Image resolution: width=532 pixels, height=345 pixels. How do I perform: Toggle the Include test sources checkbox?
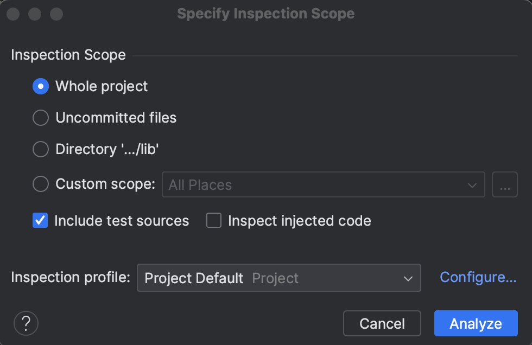[40, 220]
